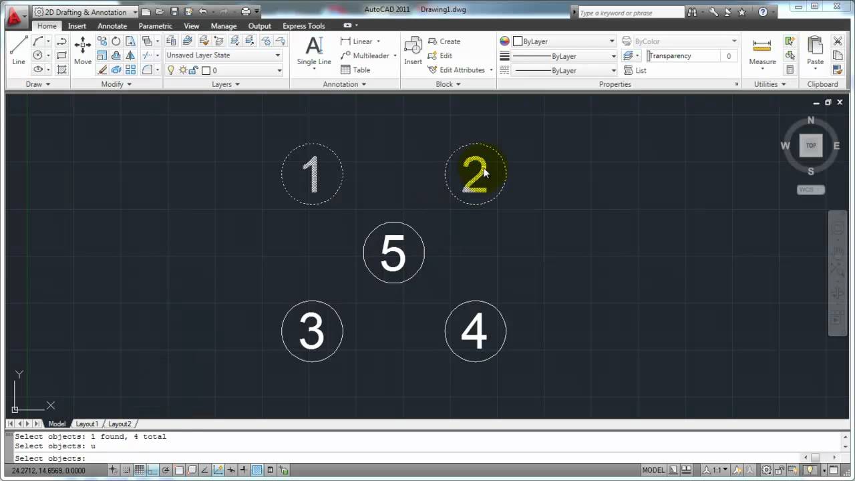Toggle MODEL space button in status bar
Viewport: 855px width, 481px height.
(x=653, y=470)
